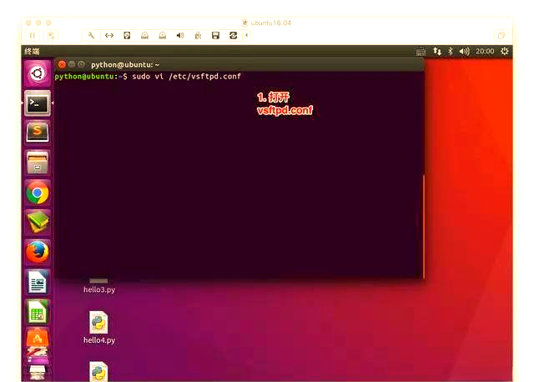Click the 20:00 clock in the top panel
534x382 pixels.
485,51
